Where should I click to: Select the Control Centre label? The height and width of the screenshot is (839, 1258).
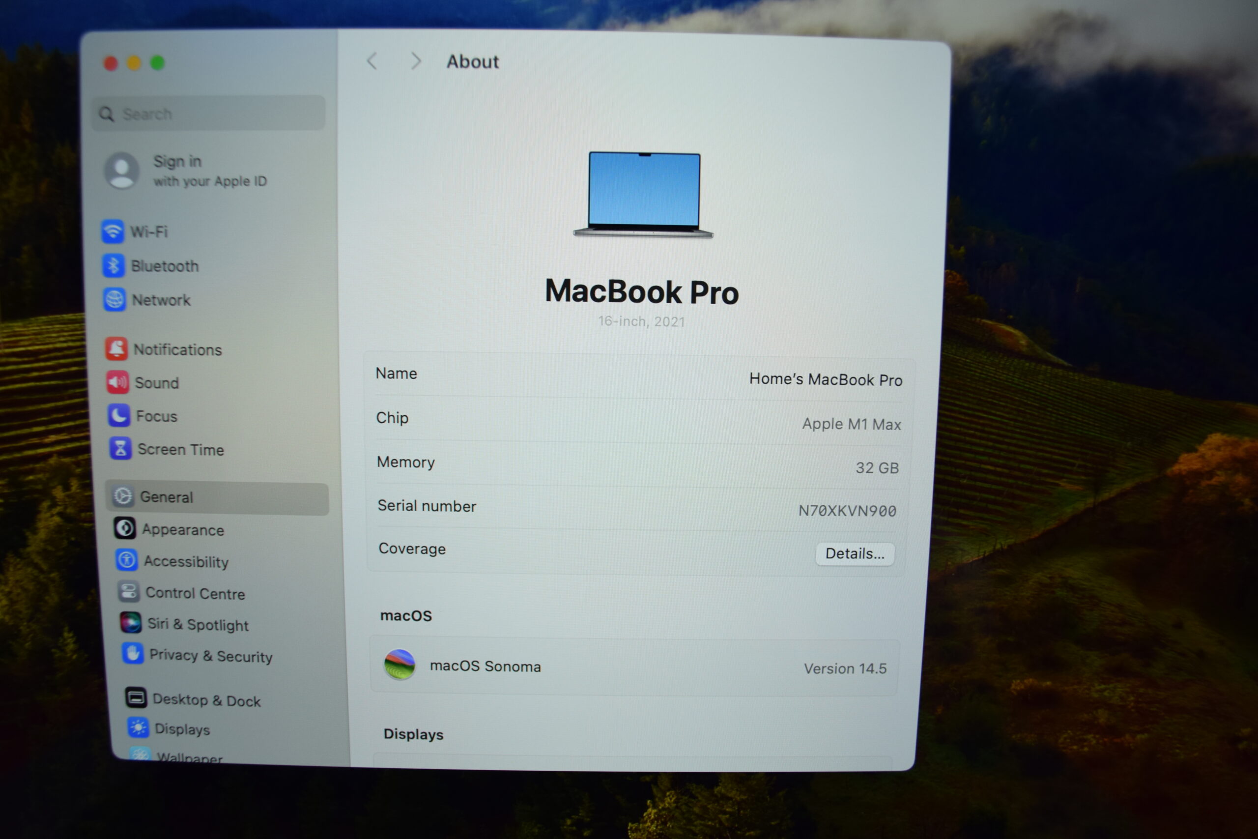(195, 593)
